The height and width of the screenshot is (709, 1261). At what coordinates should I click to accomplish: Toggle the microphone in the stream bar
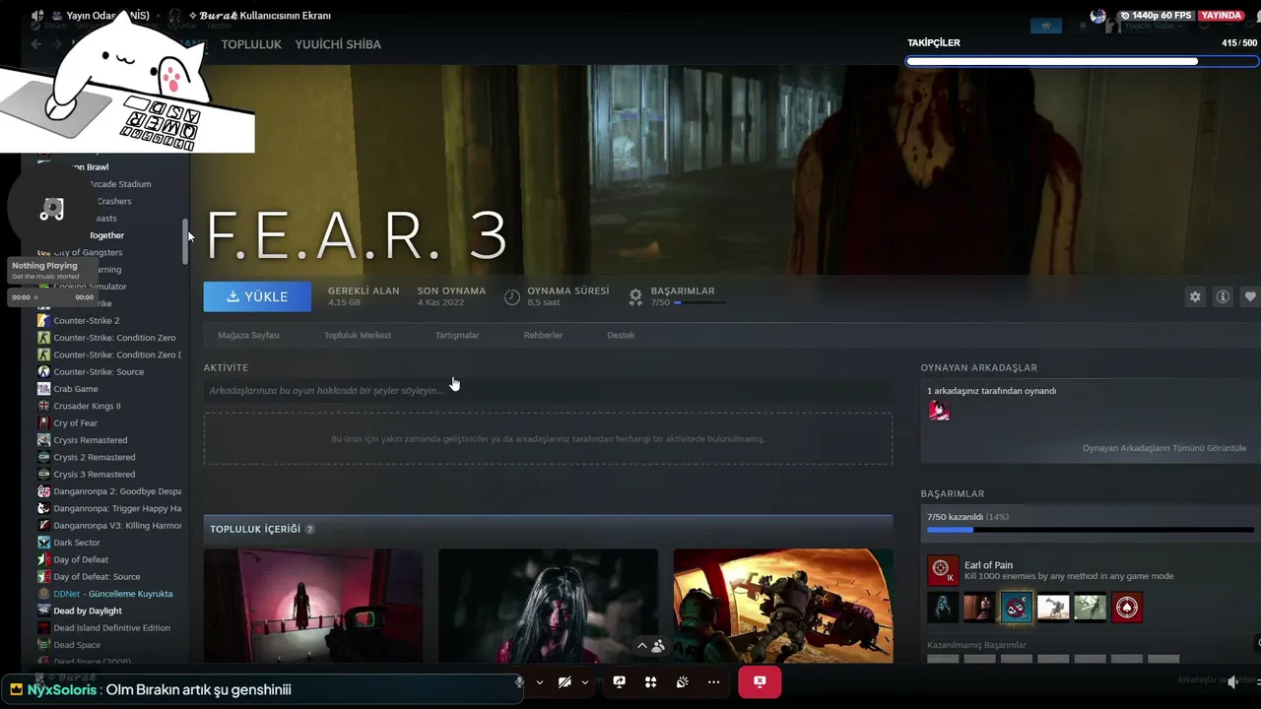click(519, 681)
